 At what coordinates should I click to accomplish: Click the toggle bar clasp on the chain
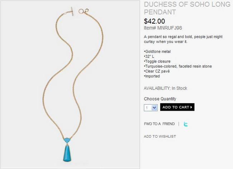(72, 11)
